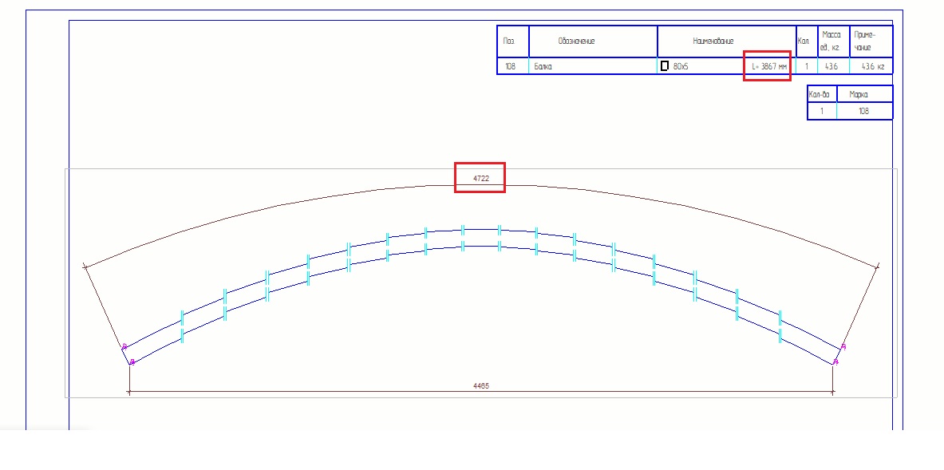Screen dimensions: 944x470
Task: Click quantity '1' in the Балка row
Action: 806,67
